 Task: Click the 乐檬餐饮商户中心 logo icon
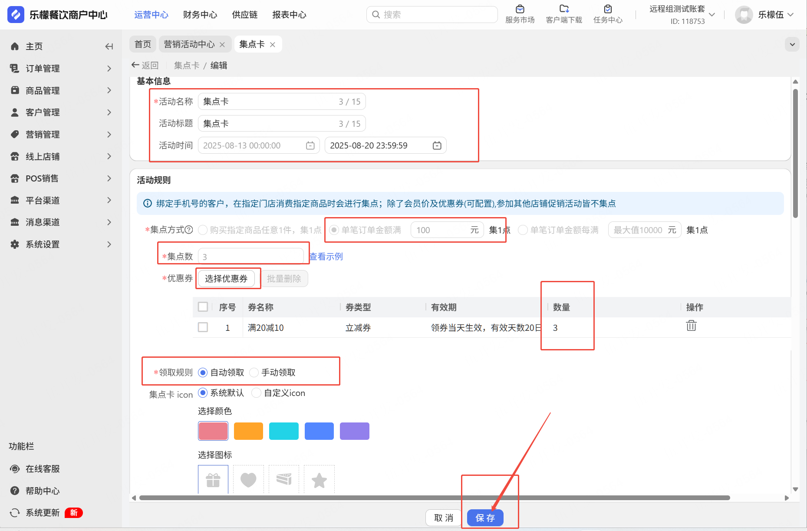pos(16,14)
